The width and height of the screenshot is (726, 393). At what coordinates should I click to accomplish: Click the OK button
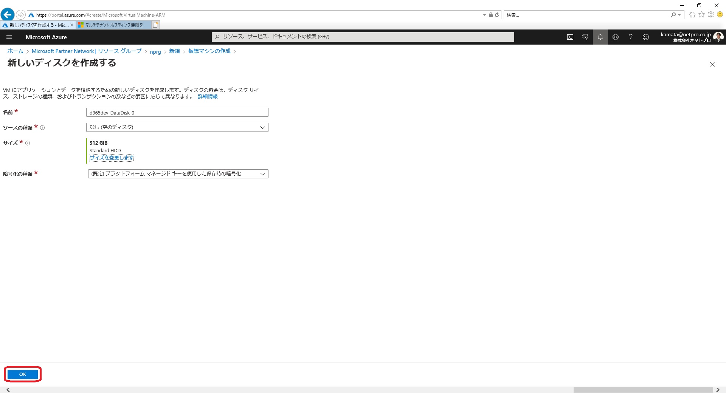coord(23,374)
